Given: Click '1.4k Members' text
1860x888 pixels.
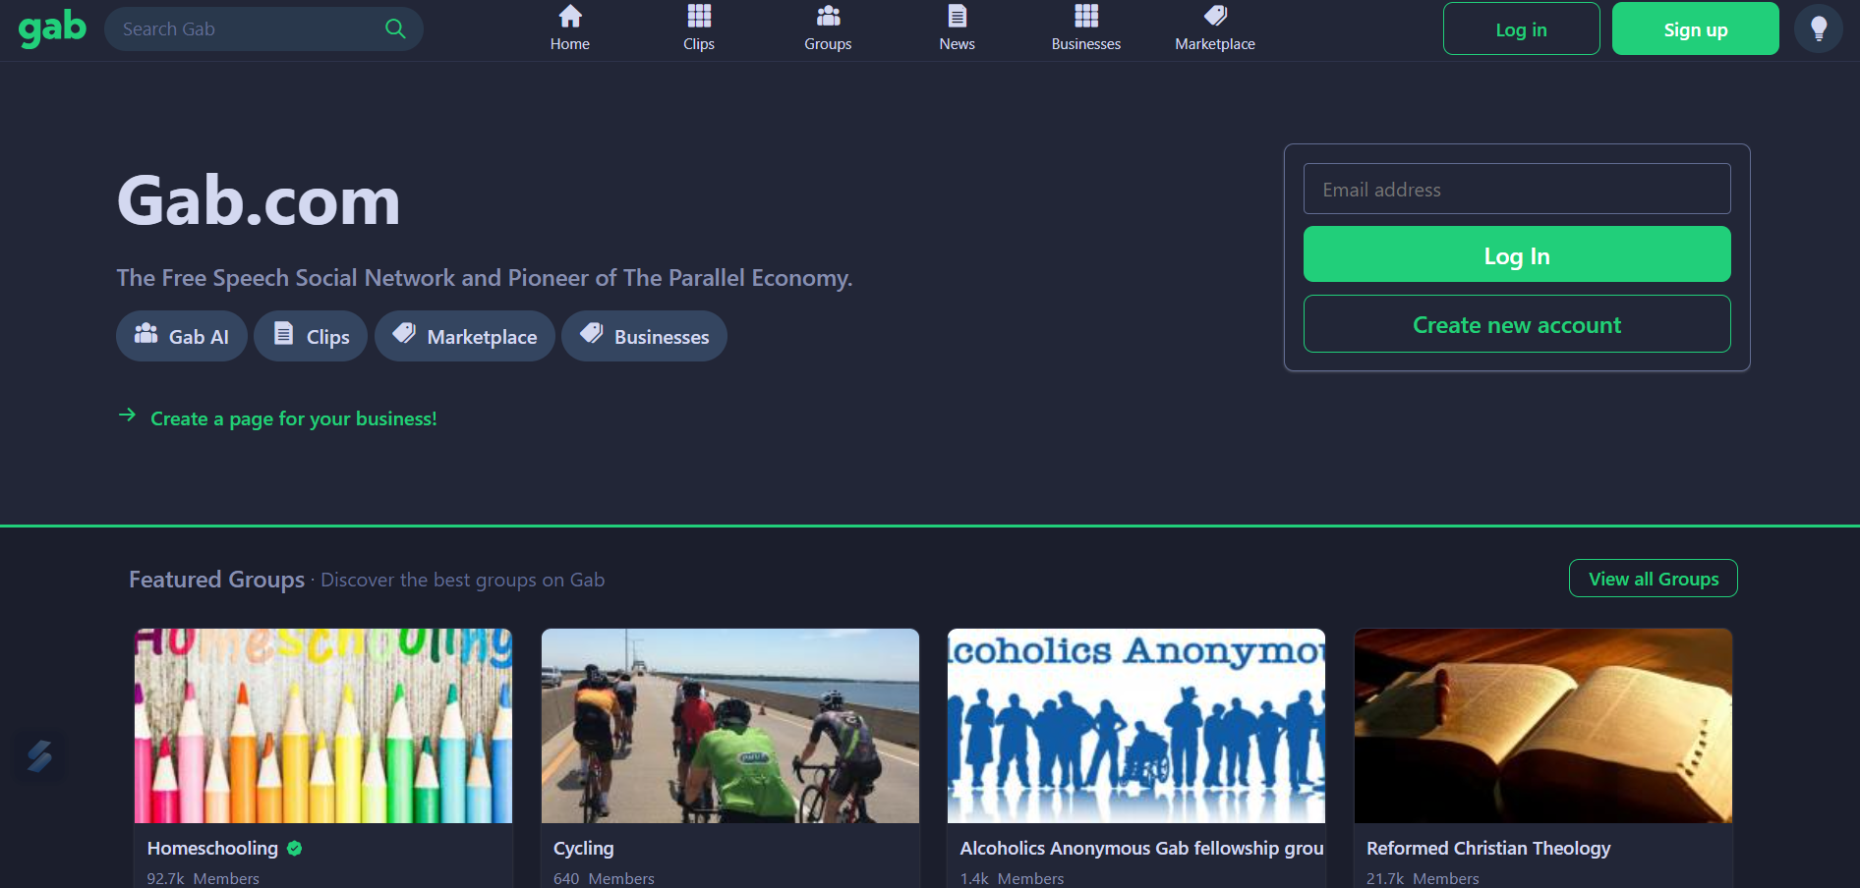Looking at the screenshot, I should coord(1012,878).
